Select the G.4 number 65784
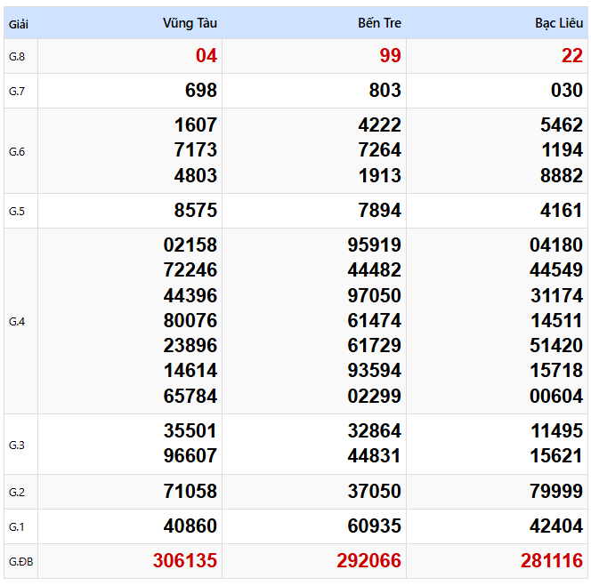The width and height of the screenshot is (591, 586). pos(190,397)
